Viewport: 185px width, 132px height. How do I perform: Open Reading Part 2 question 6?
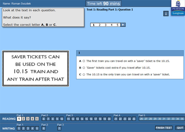click(43, 119)
